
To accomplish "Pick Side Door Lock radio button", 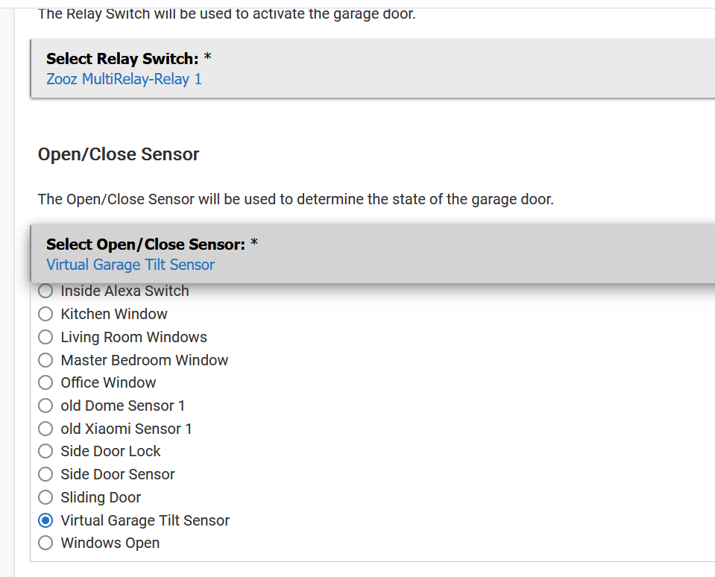I will (45, 451).
